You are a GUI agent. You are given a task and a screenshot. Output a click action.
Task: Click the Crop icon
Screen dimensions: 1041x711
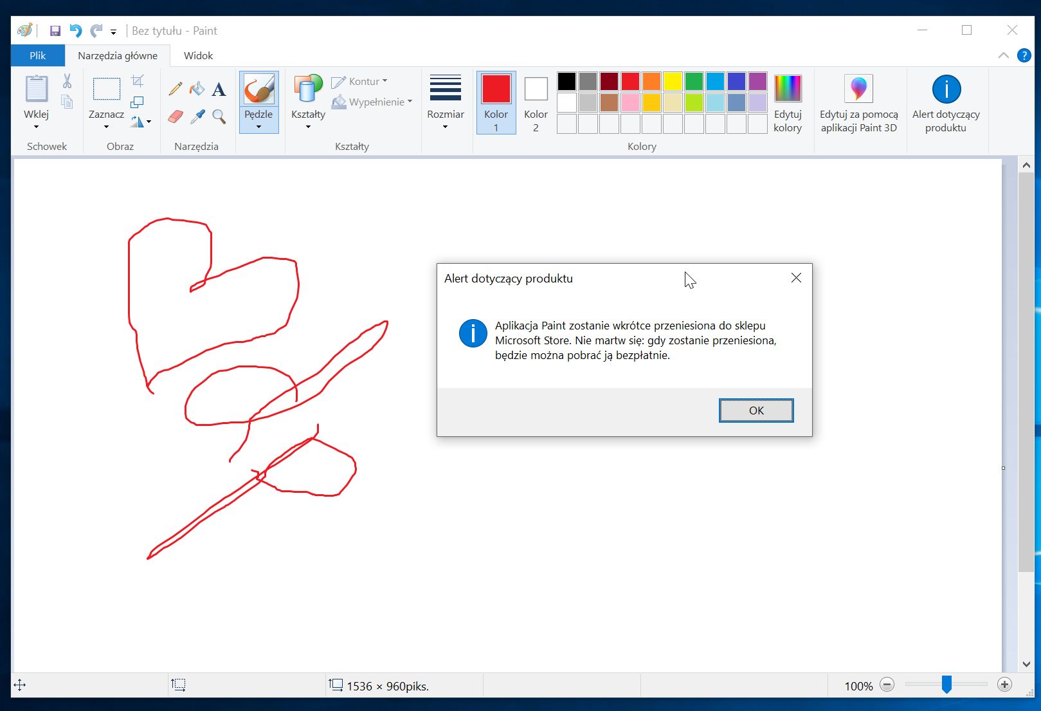(138, 80)
